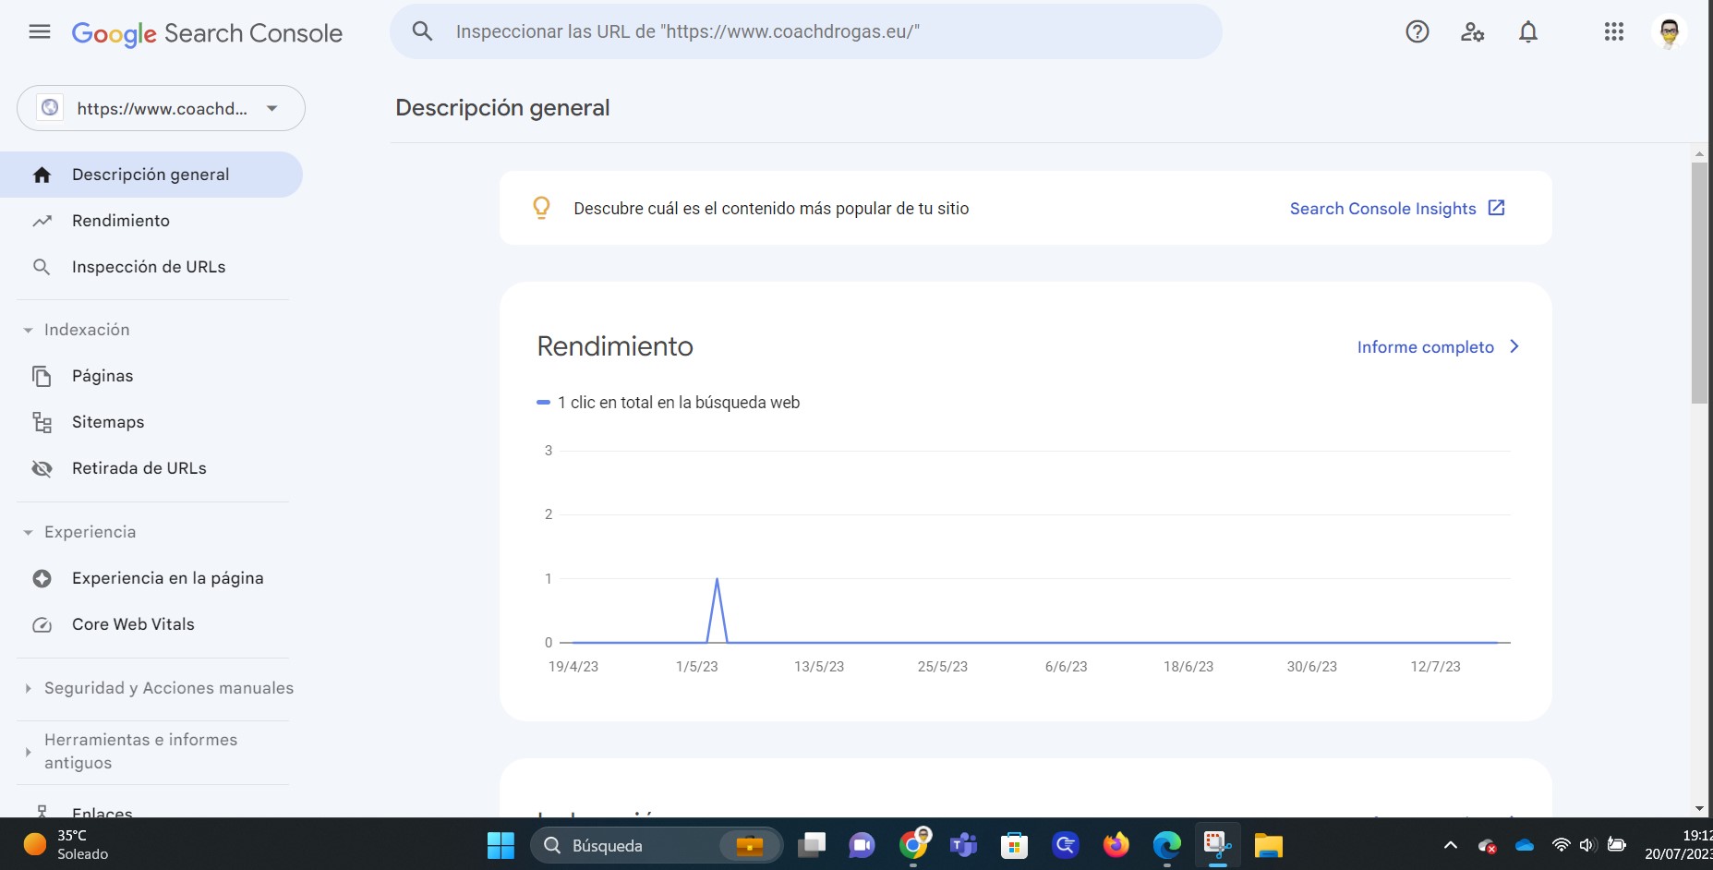Open Informe completo for Rendimiento
This screenshot has height=870, width=1713.
(x=1425, y=347)
